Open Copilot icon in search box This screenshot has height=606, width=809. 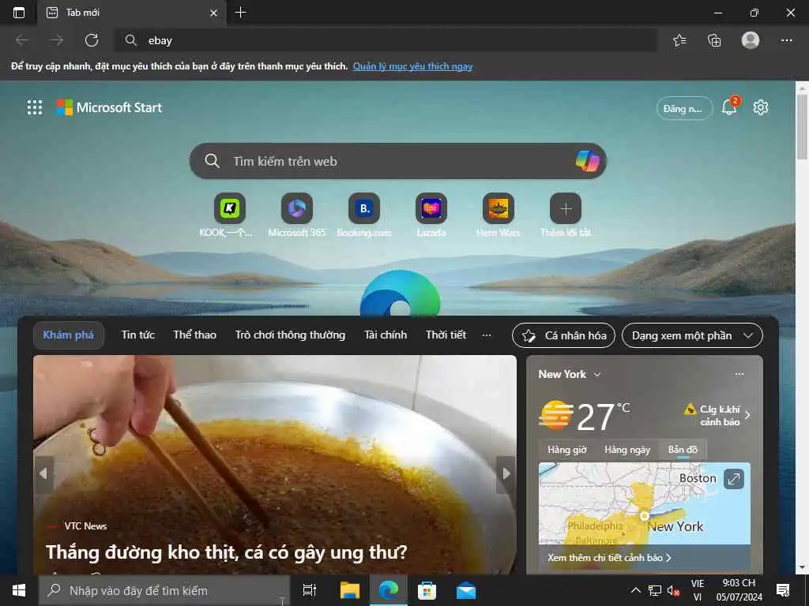pyautogui.click(x=587, y=161)
